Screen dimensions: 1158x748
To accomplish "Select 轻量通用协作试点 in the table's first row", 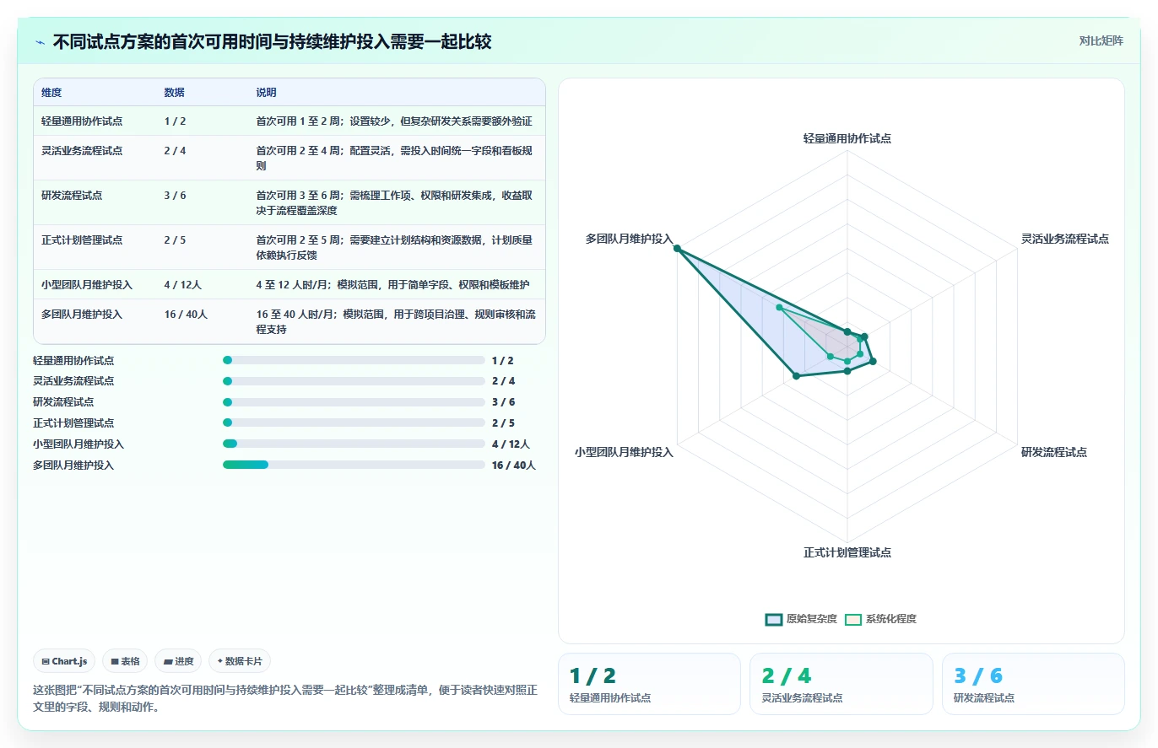I will [82, 121].
